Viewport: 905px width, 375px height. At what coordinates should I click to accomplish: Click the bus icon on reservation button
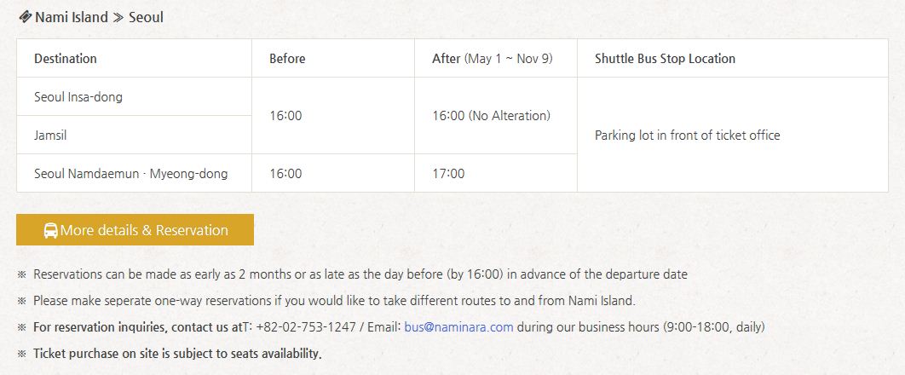[x=50, y=230]
